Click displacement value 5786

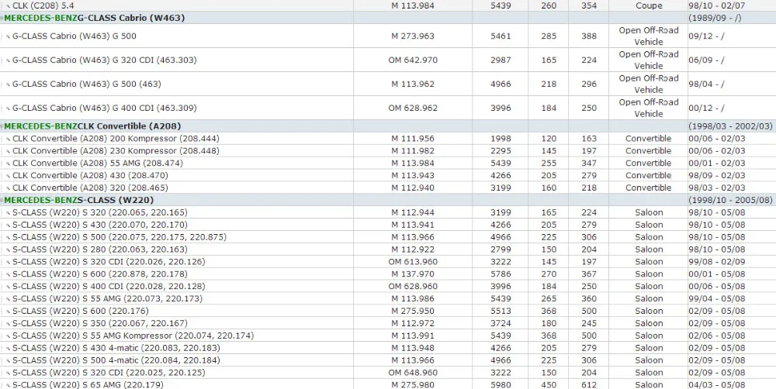pos(501,274)
